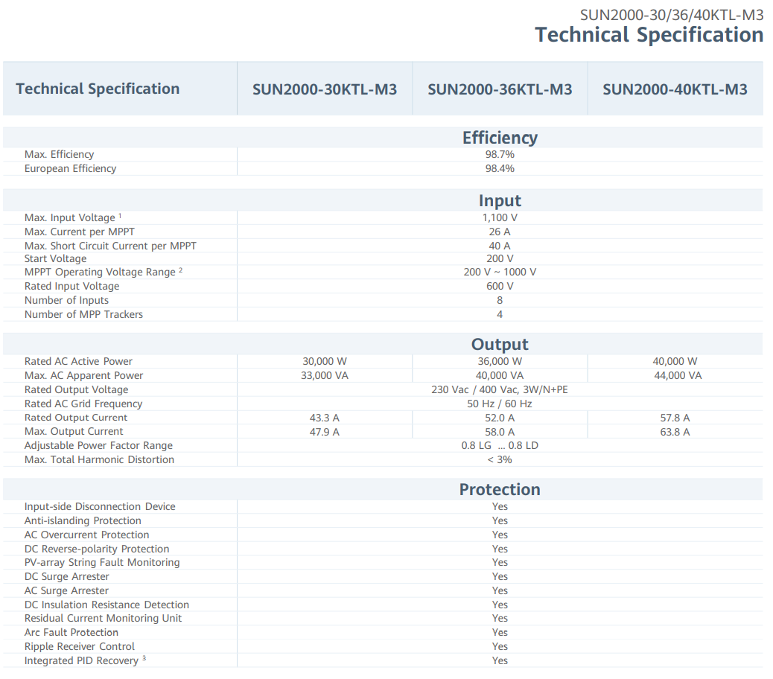Click the Protection section heading
773x679 pixels.
(500, 489)
